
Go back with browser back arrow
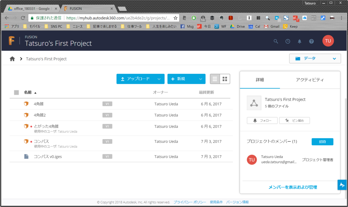(x=7, y=18)
